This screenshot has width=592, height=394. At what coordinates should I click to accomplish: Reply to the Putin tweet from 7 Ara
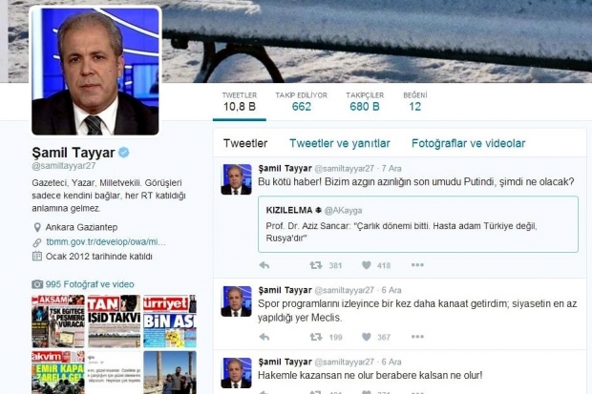pos(264,265)
